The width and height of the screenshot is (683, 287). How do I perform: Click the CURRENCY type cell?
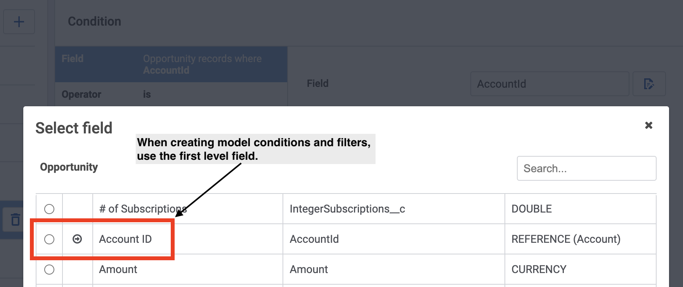point(539,270)
